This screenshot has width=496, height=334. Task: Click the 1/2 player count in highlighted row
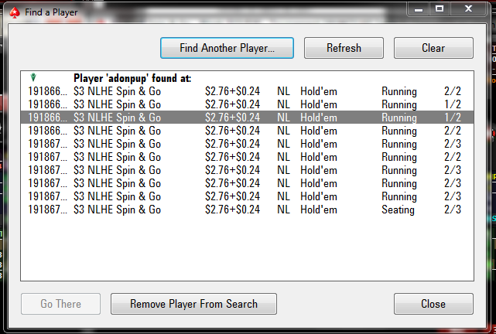pos(453,118)
